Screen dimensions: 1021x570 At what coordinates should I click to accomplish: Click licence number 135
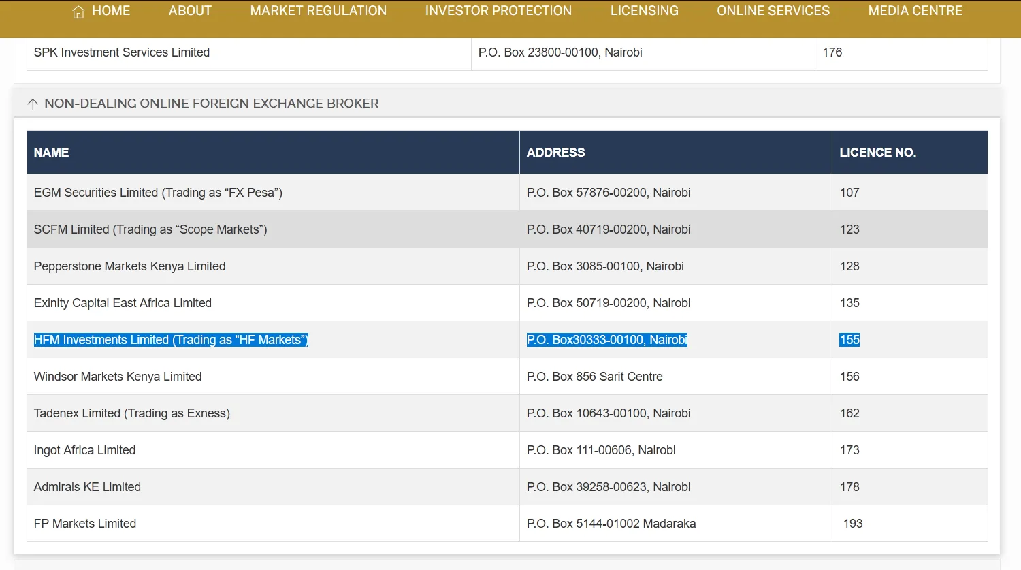point(849,303)
